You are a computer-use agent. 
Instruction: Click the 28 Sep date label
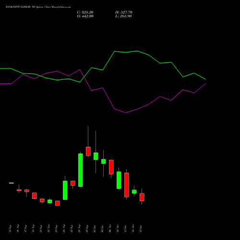80,228
